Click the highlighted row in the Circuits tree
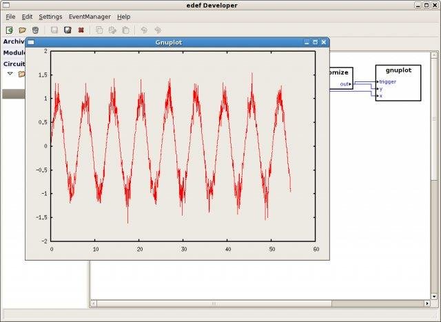The width and height of the screenshot is (441, 322). coord(14,94)
